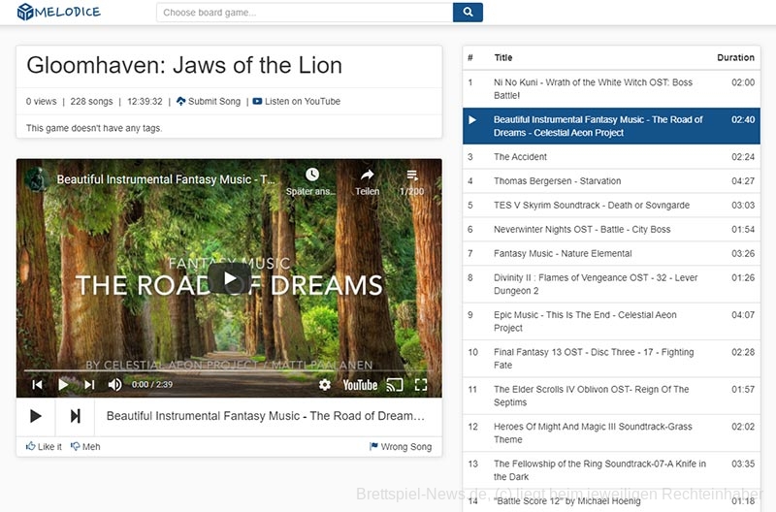Click the center play overlay on the video
The image size is (776, 512).
pyautogui.click(x=230, y=280)
